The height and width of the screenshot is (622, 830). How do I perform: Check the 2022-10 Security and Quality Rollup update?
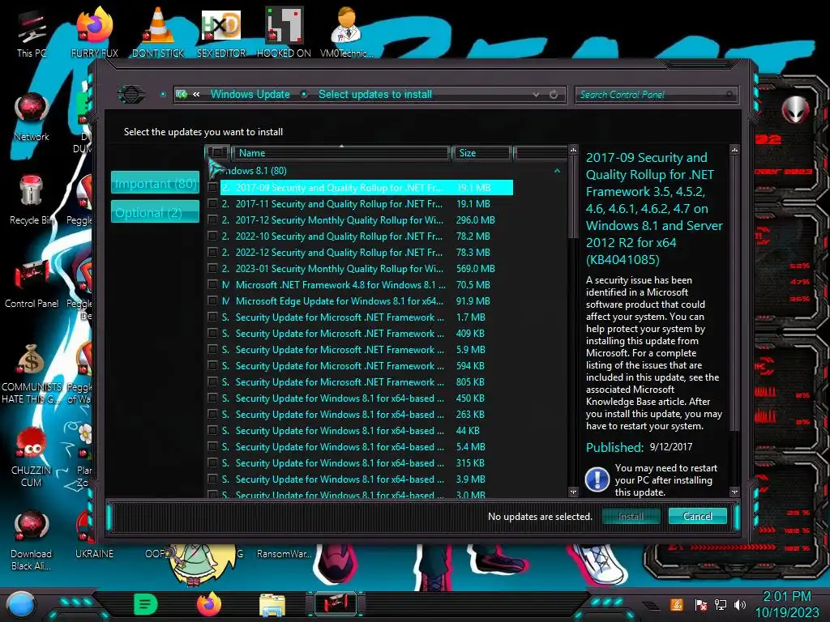tap(212, 236)
